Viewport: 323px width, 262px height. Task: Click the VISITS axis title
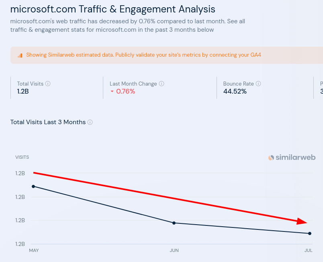tap(22, 157)
